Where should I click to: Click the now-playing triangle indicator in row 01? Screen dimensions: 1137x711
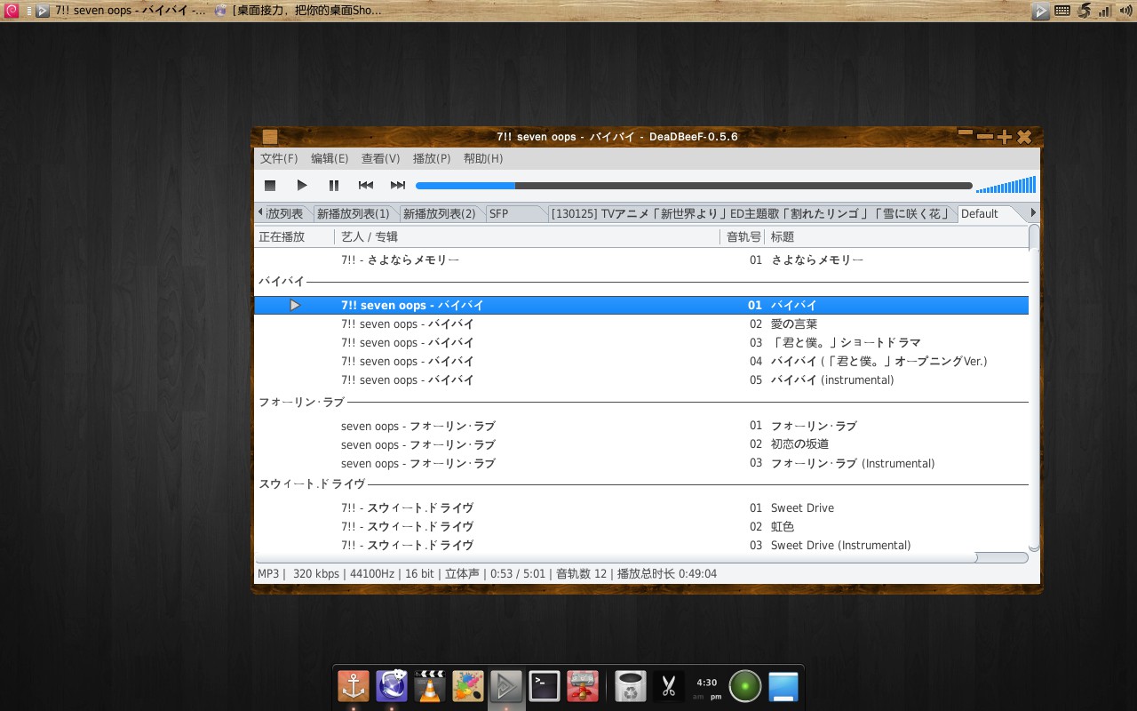295,305
